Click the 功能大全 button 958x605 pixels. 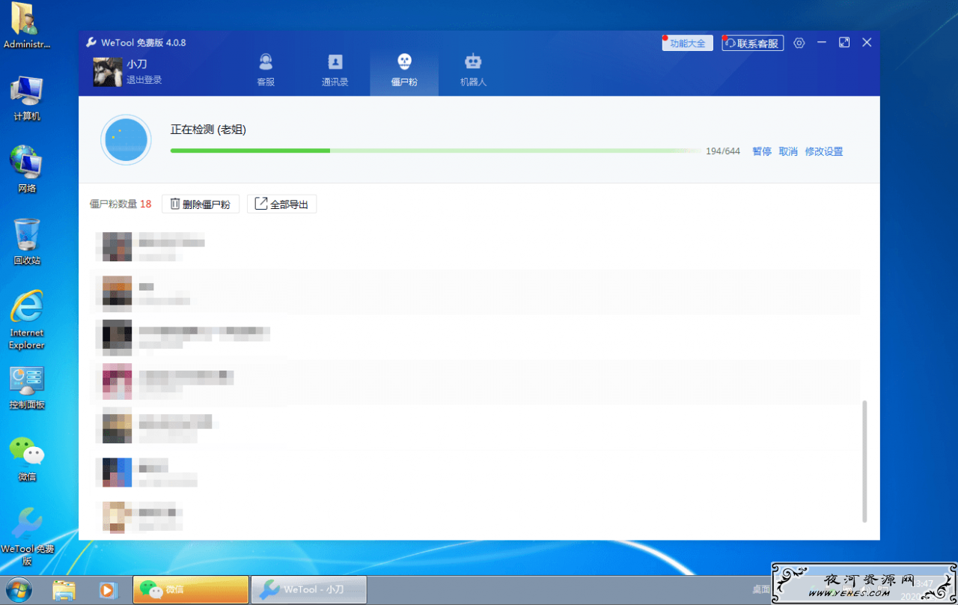[687, 43]
